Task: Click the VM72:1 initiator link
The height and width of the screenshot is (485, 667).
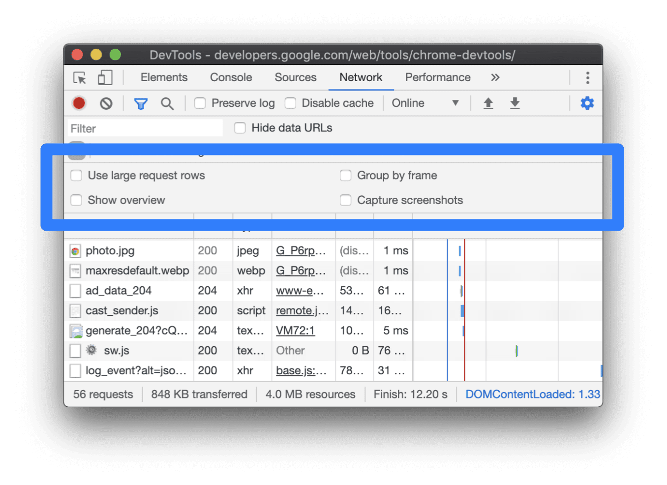Action: [x=295, y=331]
